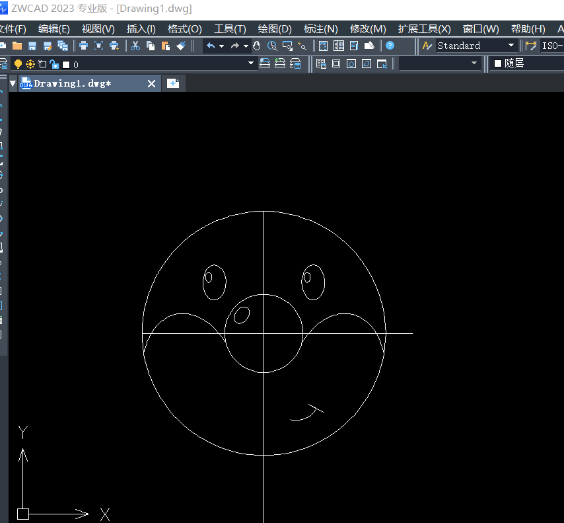Click the Save As icon with pencil
The width and height of the screenshot is (564, 523).
click(x=48, y=46)
